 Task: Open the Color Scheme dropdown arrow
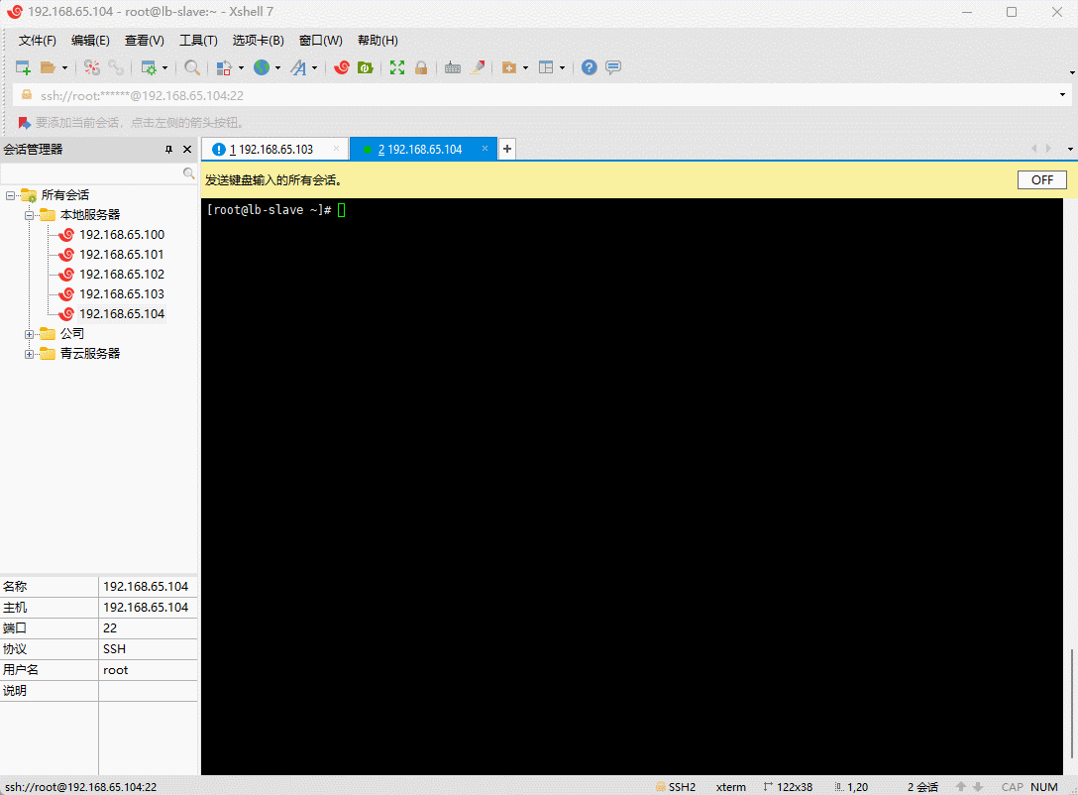(241, 67)
